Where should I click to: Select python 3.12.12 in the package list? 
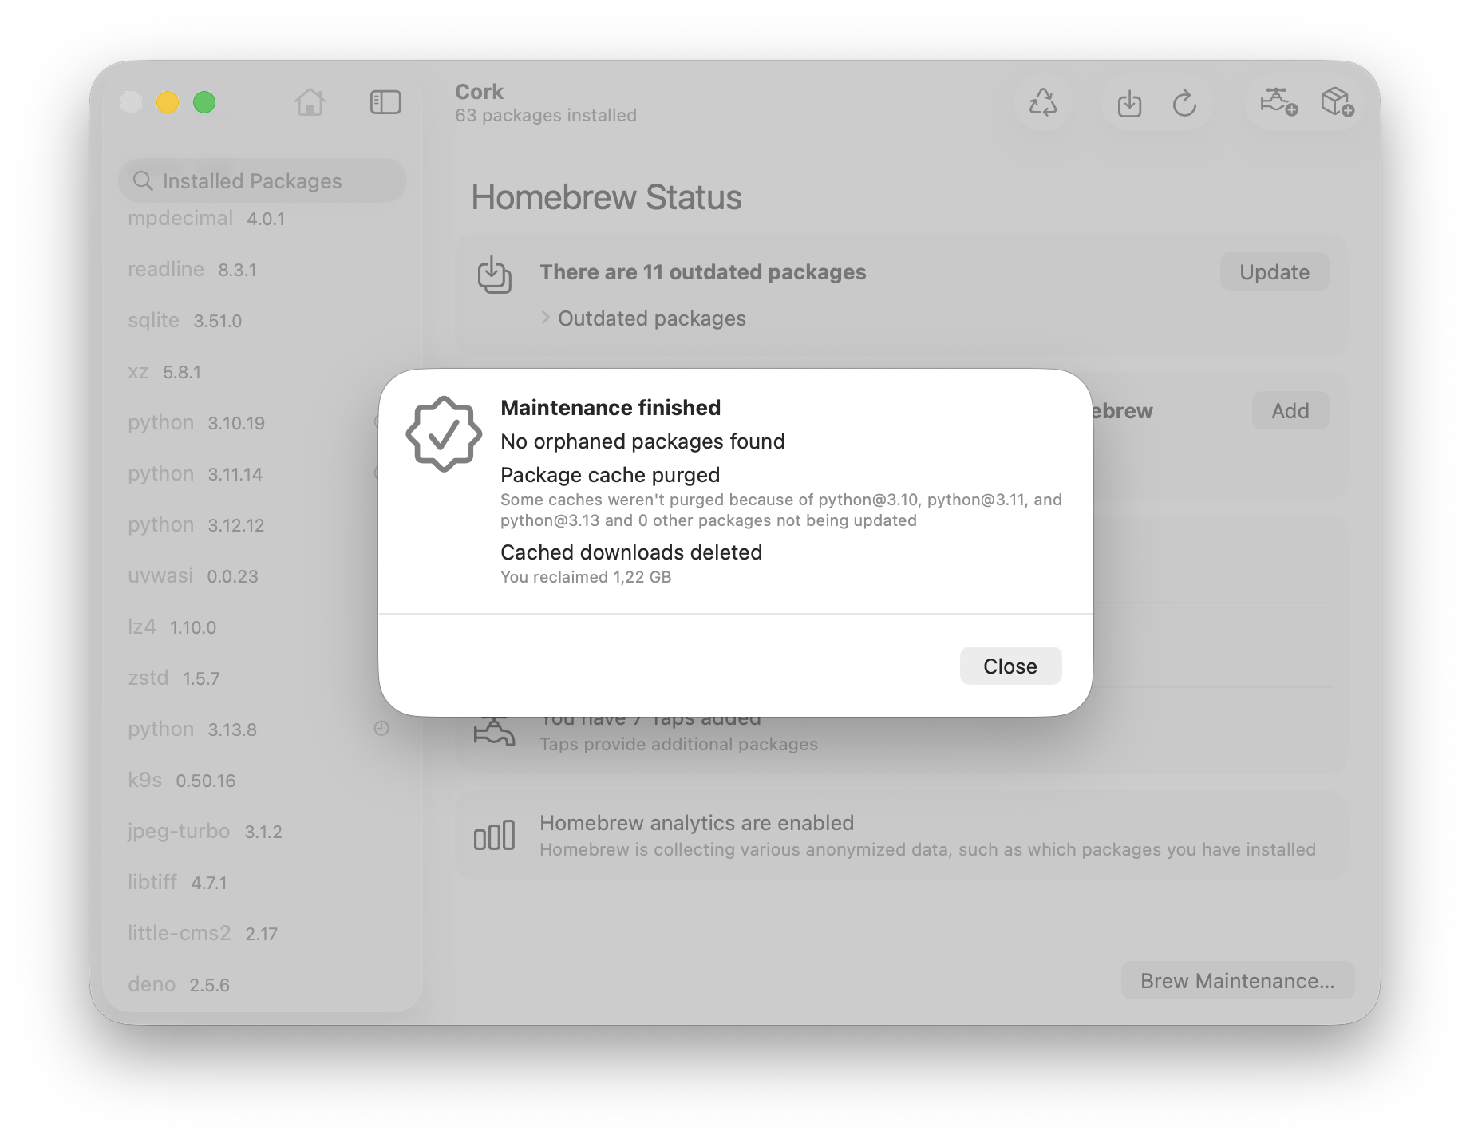click(196, 525)
